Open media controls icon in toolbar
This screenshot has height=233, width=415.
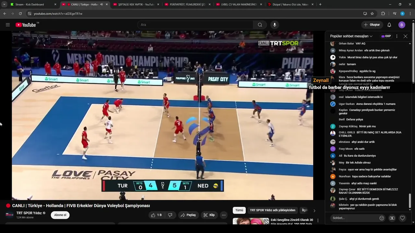(x=395, y=14)
